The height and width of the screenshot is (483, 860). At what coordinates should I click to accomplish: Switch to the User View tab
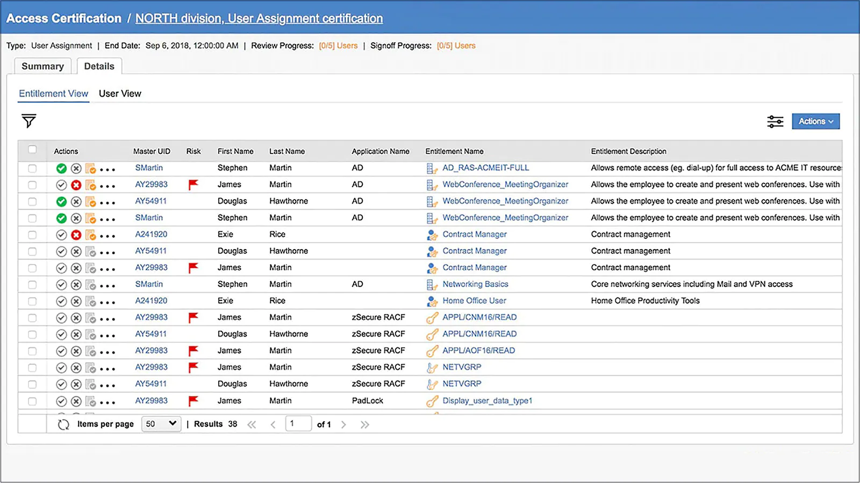click(120, 93)
